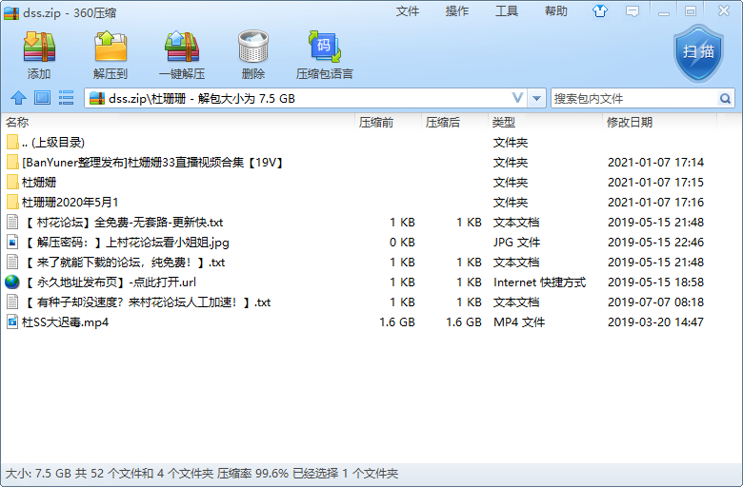Click the MP4 文件 type cell
This screenshot has width=743, height=487.
pyautogui.click(x=519, y=322)
